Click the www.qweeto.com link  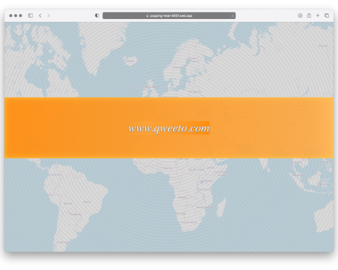(x=169, y=128)
